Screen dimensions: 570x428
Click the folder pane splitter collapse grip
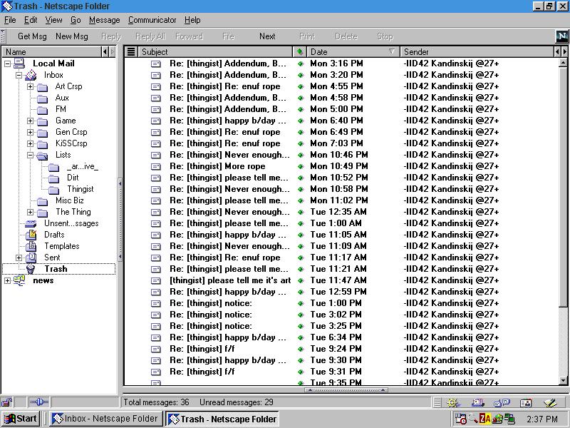pos(120,220)
